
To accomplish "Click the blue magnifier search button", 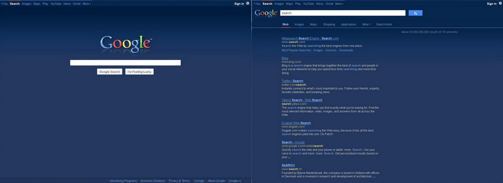I will 415,13.
